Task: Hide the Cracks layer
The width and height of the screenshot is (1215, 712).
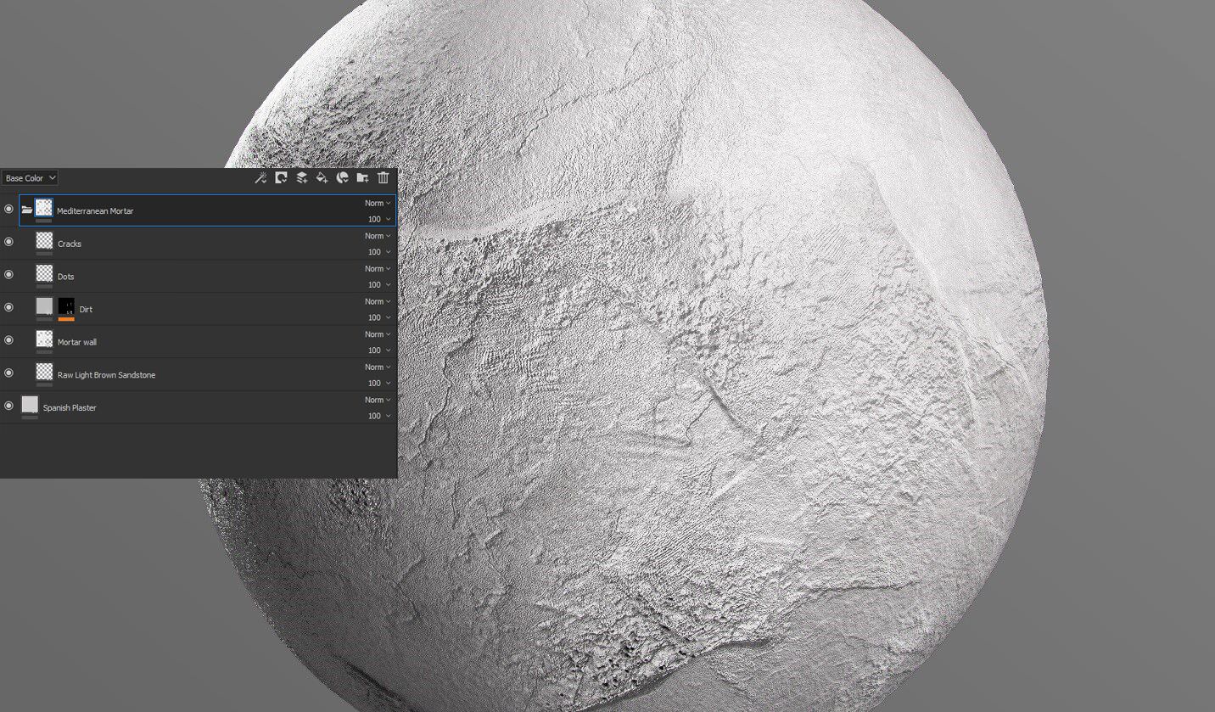Action: (9, 242)
